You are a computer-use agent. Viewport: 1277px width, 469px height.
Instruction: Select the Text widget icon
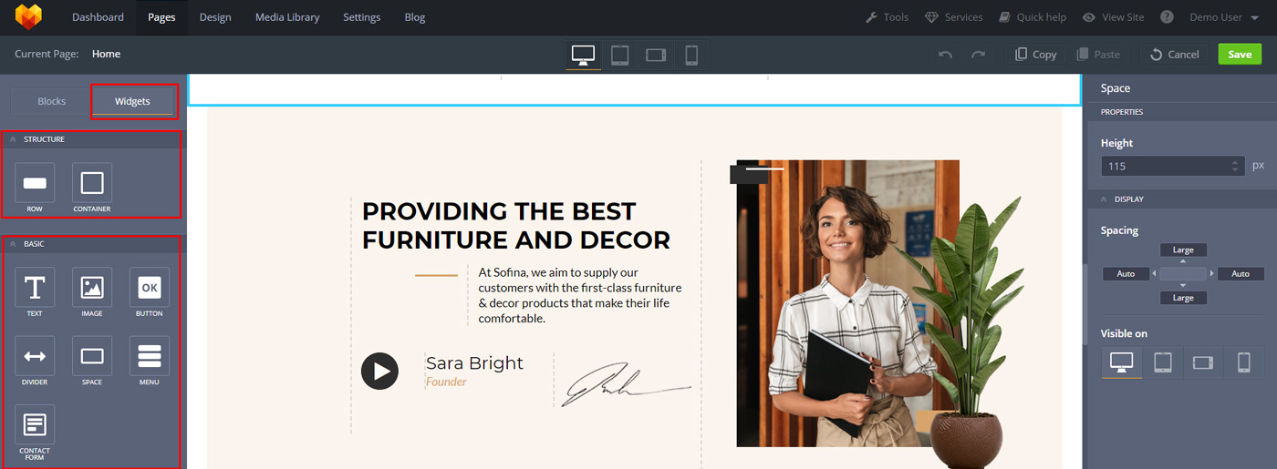[35, 287]
